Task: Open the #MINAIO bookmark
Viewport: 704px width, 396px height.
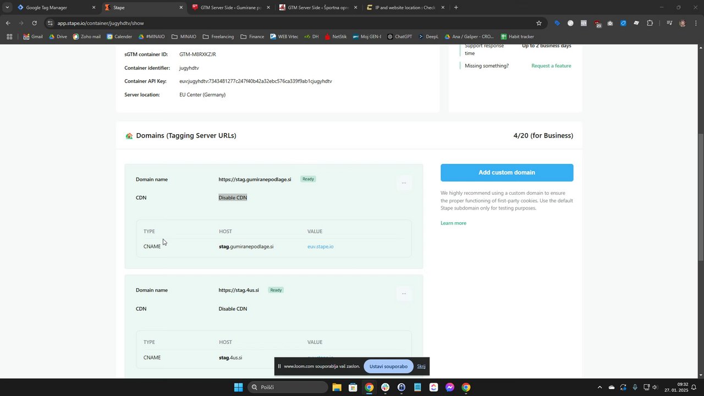Action: click(x=151, y=36)
